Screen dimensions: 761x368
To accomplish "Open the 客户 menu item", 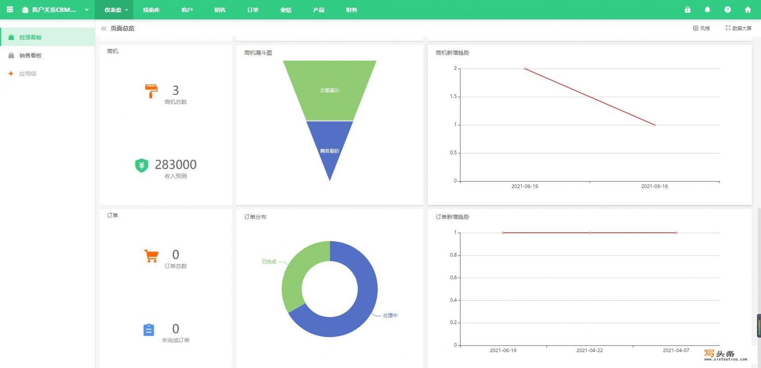I will 187,10.
